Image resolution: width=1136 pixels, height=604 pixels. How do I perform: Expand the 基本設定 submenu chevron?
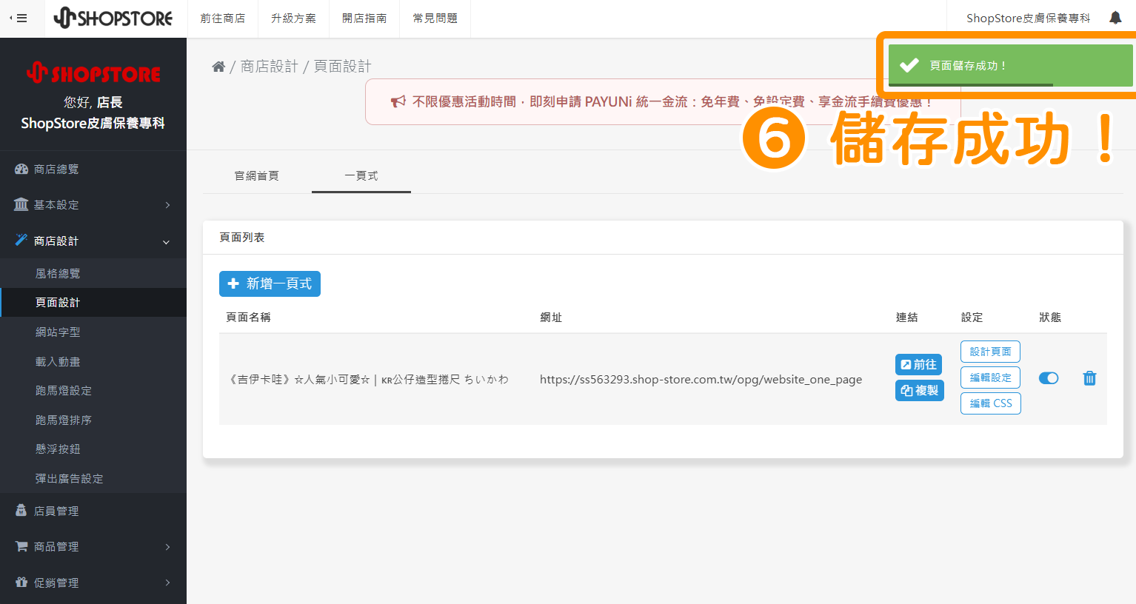pyautogui.click(x=167, y=205)
